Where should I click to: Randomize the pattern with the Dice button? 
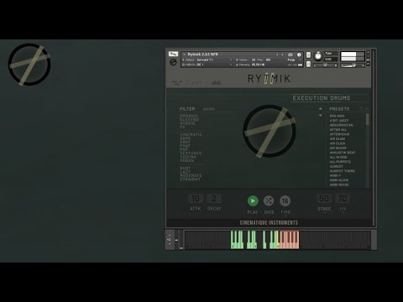point(269,200)
